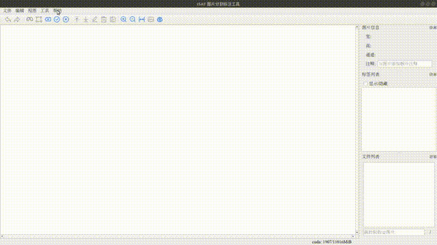Click the jump-to-image input field
Viewport: 437px width, 245px height.
tap(394, 232)
